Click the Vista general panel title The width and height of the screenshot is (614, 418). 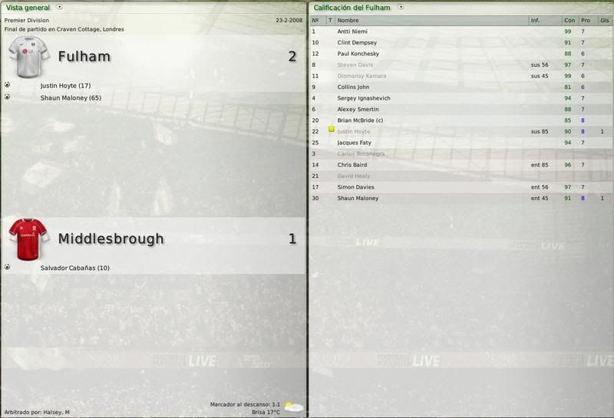(28, 8)
